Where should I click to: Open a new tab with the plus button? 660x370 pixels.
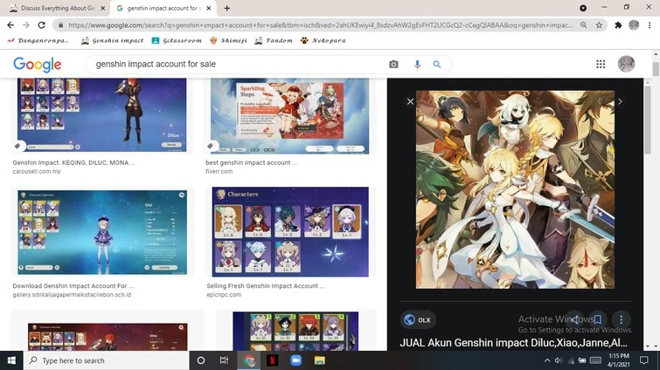click(227, 8)
